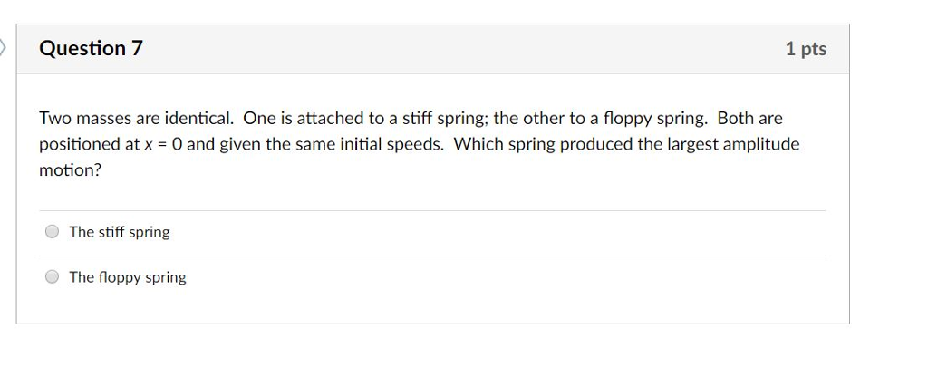928x377 pixels.
Task: Click the words "Both are" in the question
Action: 749,119
